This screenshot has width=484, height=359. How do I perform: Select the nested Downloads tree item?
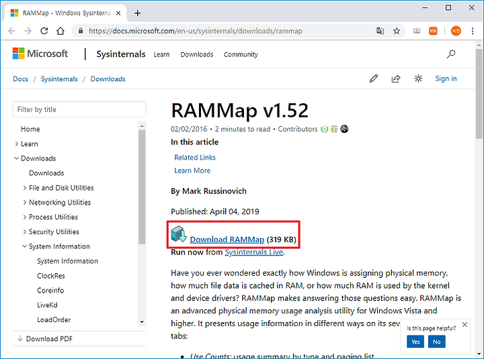(x=46, y=173)
